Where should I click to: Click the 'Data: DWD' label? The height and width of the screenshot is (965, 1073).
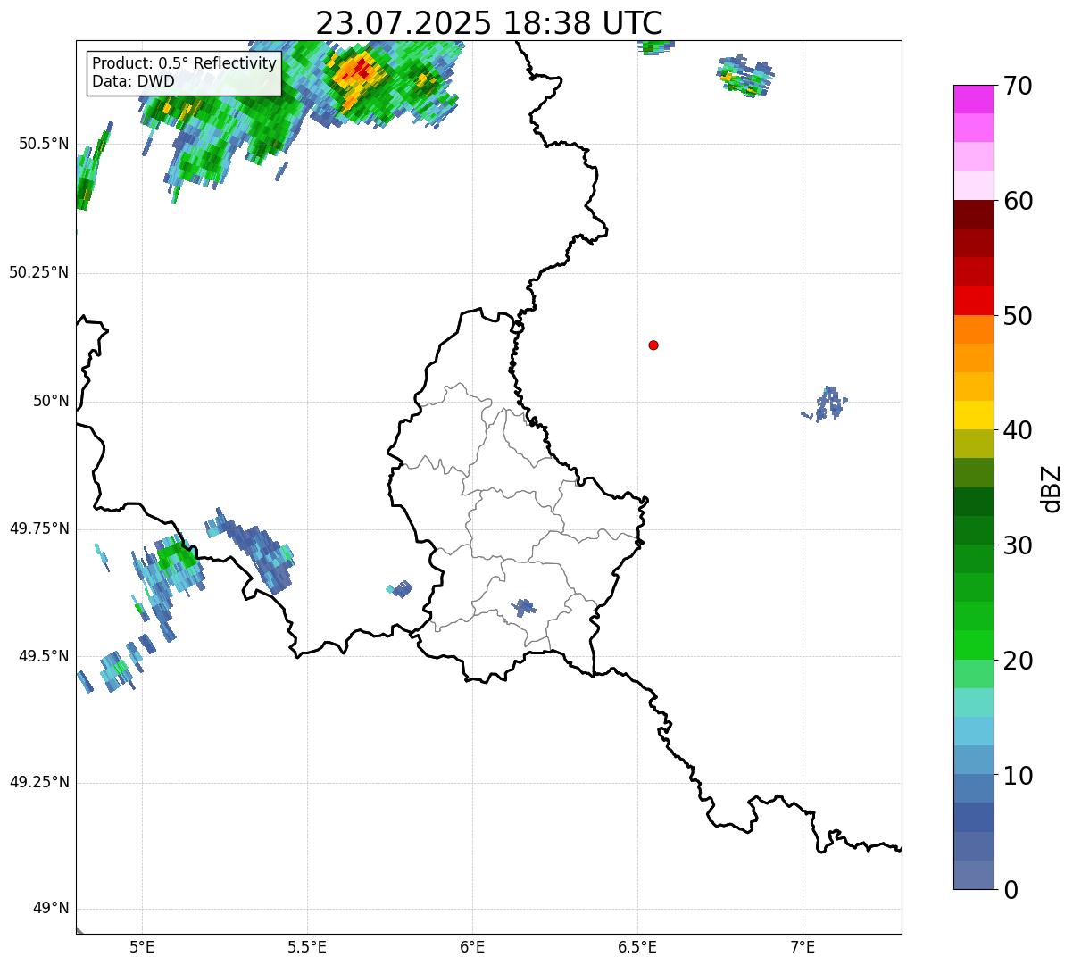click(133, 81)
